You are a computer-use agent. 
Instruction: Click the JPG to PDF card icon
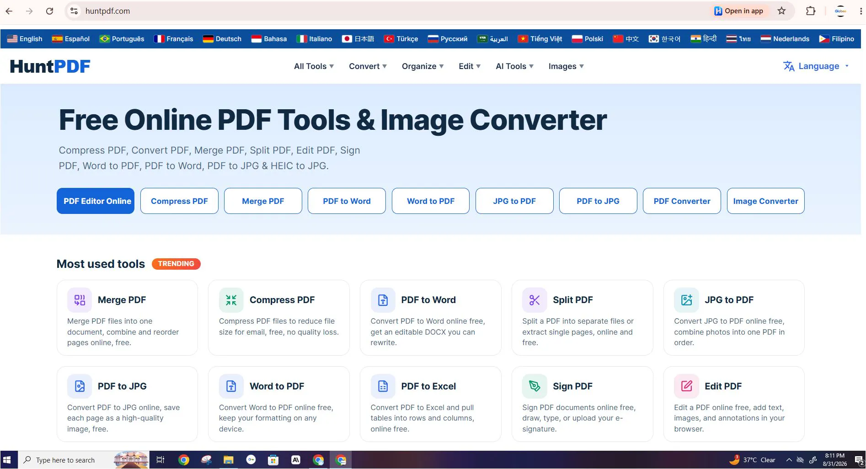click(x=686, y=300)
